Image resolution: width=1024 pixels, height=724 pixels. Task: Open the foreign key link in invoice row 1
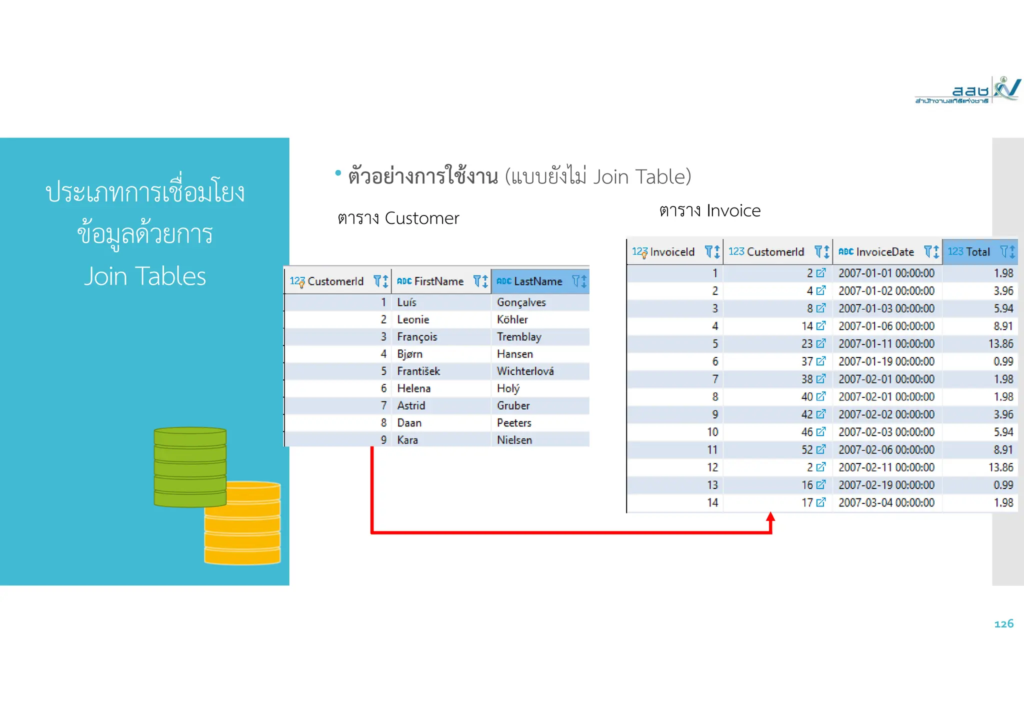[x=820, y=273]
